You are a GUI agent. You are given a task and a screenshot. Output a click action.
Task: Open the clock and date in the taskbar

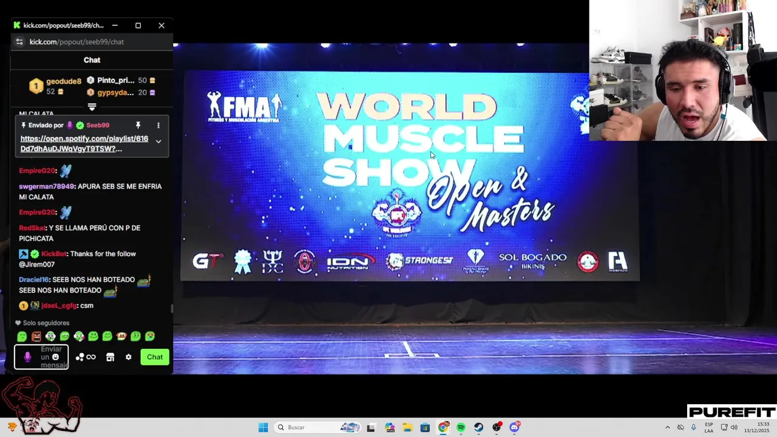tap(757, 427)
